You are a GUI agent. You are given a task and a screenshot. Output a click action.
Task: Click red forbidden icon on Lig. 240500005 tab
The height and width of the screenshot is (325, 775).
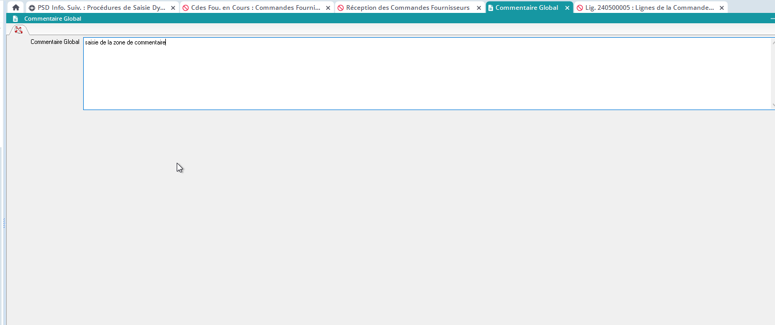[x=580, y=8]
